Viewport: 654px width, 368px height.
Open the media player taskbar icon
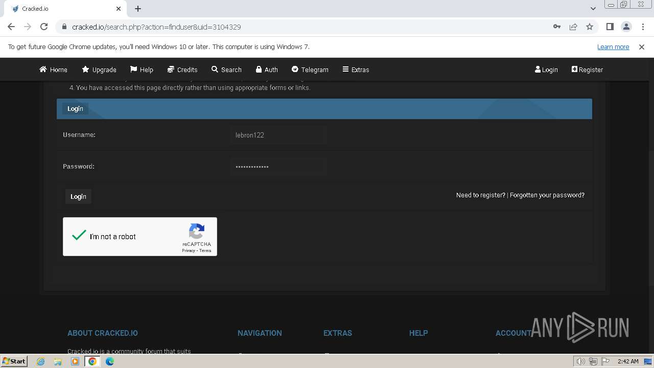(75, 361)
